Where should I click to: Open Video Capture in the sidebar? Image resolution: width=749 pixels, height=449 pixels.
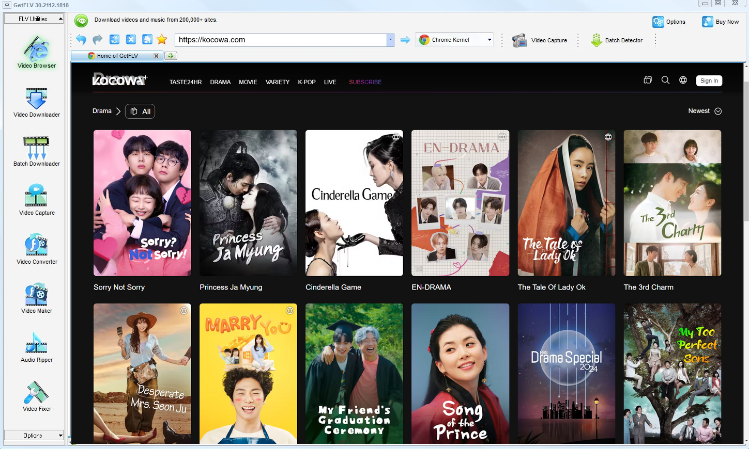36,200
